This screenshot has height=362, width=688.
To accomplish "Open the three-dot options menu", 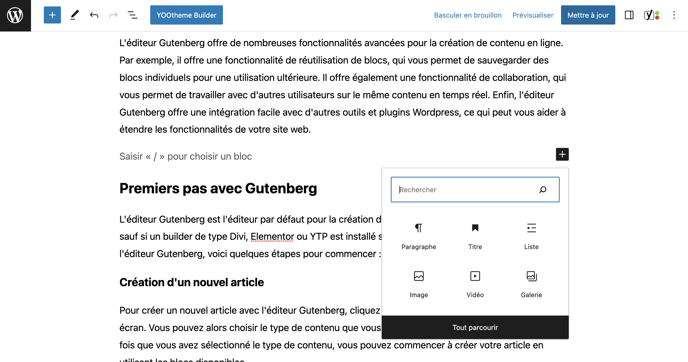I will click(674, 15).
